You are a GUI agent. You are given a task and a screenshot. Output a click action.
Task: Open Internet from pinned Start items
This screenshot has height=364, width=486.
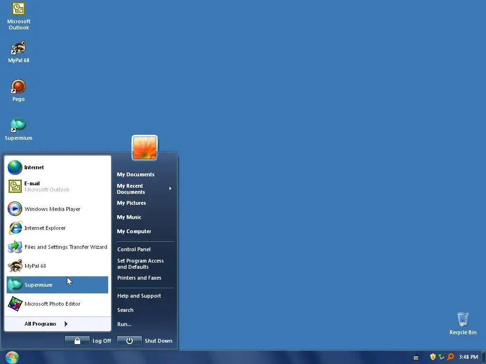(x=57, y=167)
